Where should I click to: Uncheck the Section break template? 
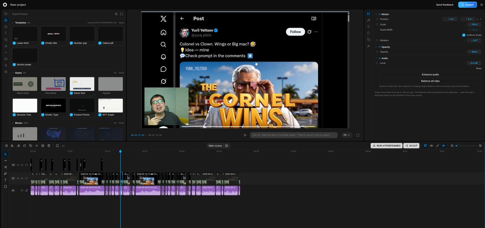(15, 65)
